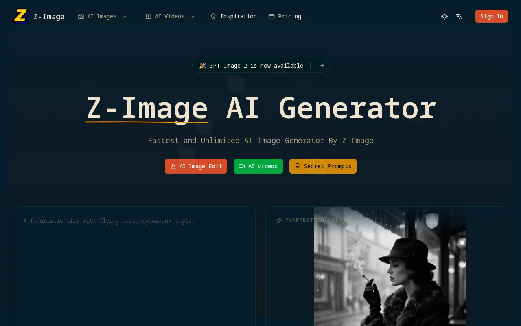Open the language translation selector
This screenshot has width=521, height=326.
(x=459, y=16)
